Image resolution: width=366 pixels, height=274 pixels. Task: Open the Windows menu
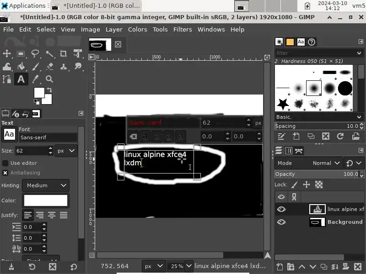click(x=211, y=29)
